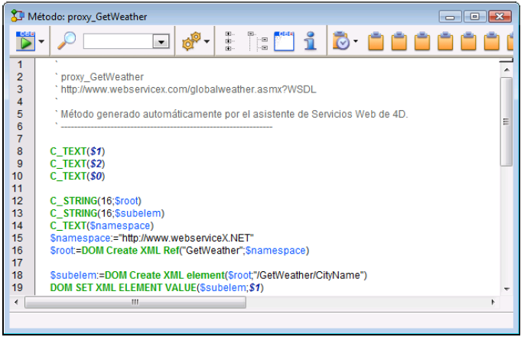The width and height of the screenshot is (521, 337).
Task: Expand the search field's dropdown list
Action: click(x=161, y=43)
